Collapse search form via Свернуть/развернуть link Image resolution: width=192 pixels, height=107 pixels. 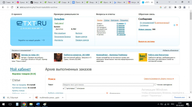click(159, 79)
